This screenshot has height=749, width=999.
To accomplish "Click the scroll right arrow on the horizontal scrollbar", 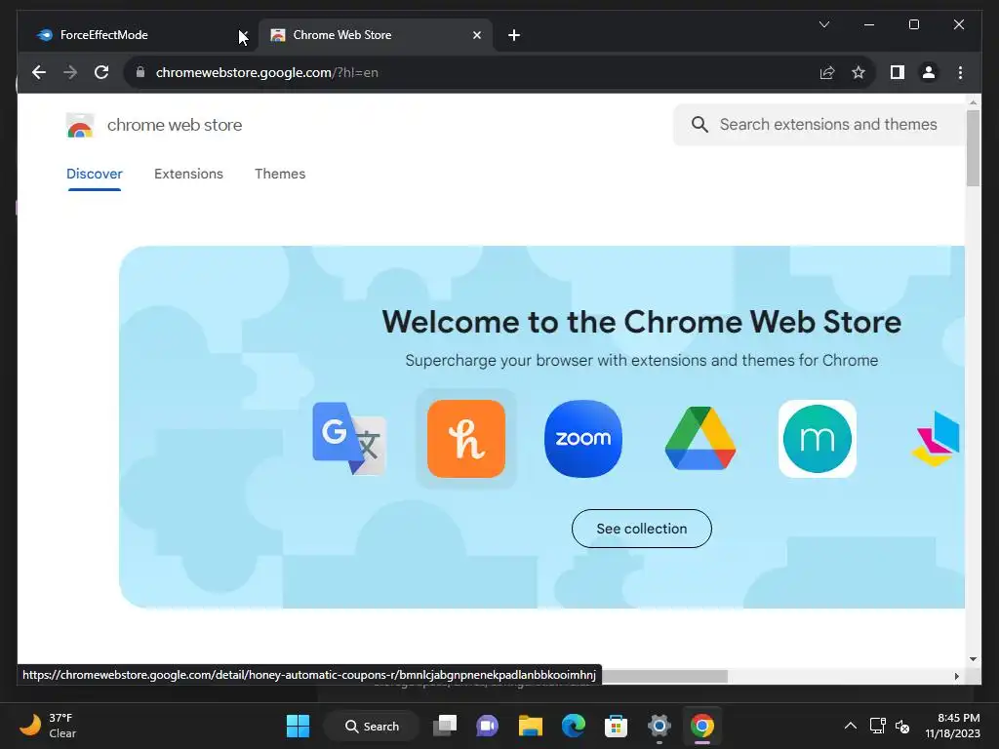I will tap(956, 676).
